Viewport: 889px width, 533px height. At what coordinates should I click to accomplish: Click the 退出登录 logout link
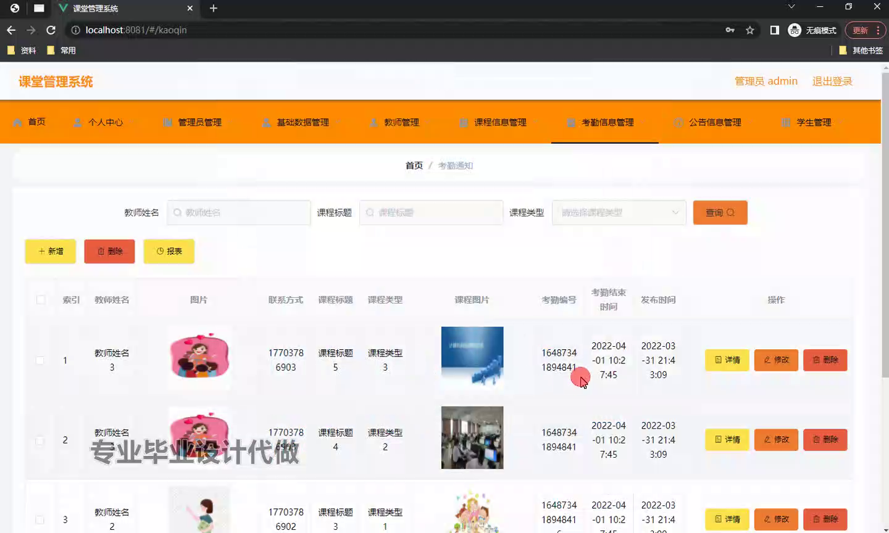[832, 81]
